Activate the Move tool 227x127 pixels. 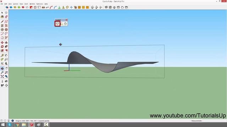2,43
